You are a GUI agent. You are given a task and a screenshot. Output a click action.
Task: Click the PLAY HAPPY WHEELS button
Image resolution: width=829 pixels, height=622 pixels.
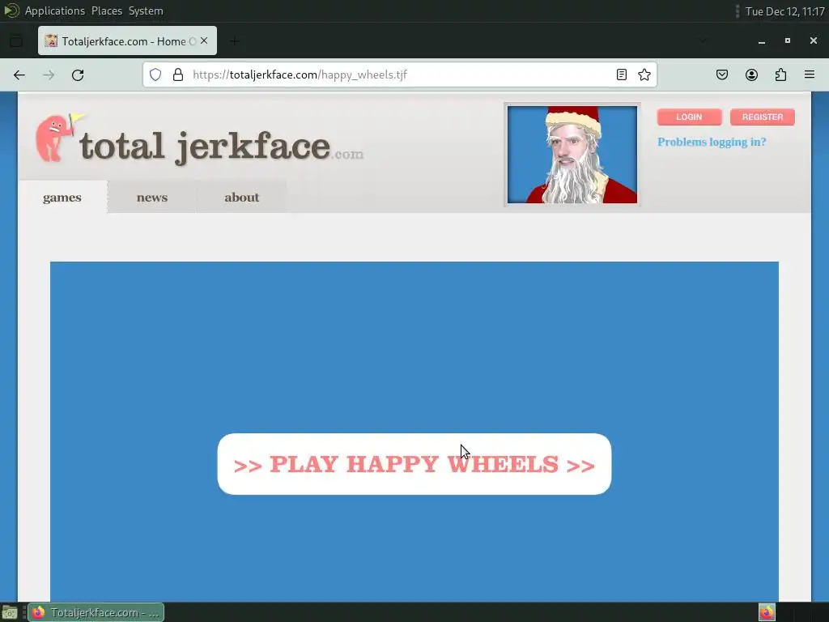pyautogui.click(x=414, y=464)
